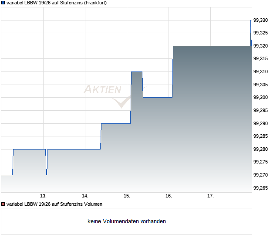
Task: Click the 99,320 price axis label
Action: pyautogui.click(x=260, y=46)
